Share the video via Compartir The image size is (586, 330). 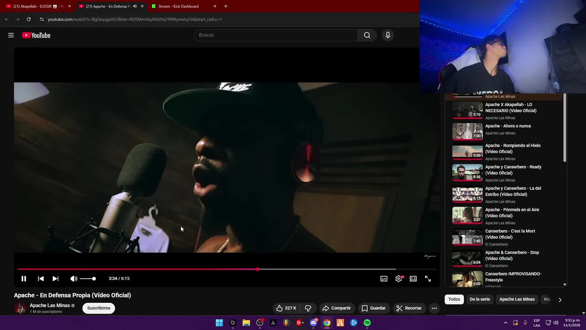point(336,308)
